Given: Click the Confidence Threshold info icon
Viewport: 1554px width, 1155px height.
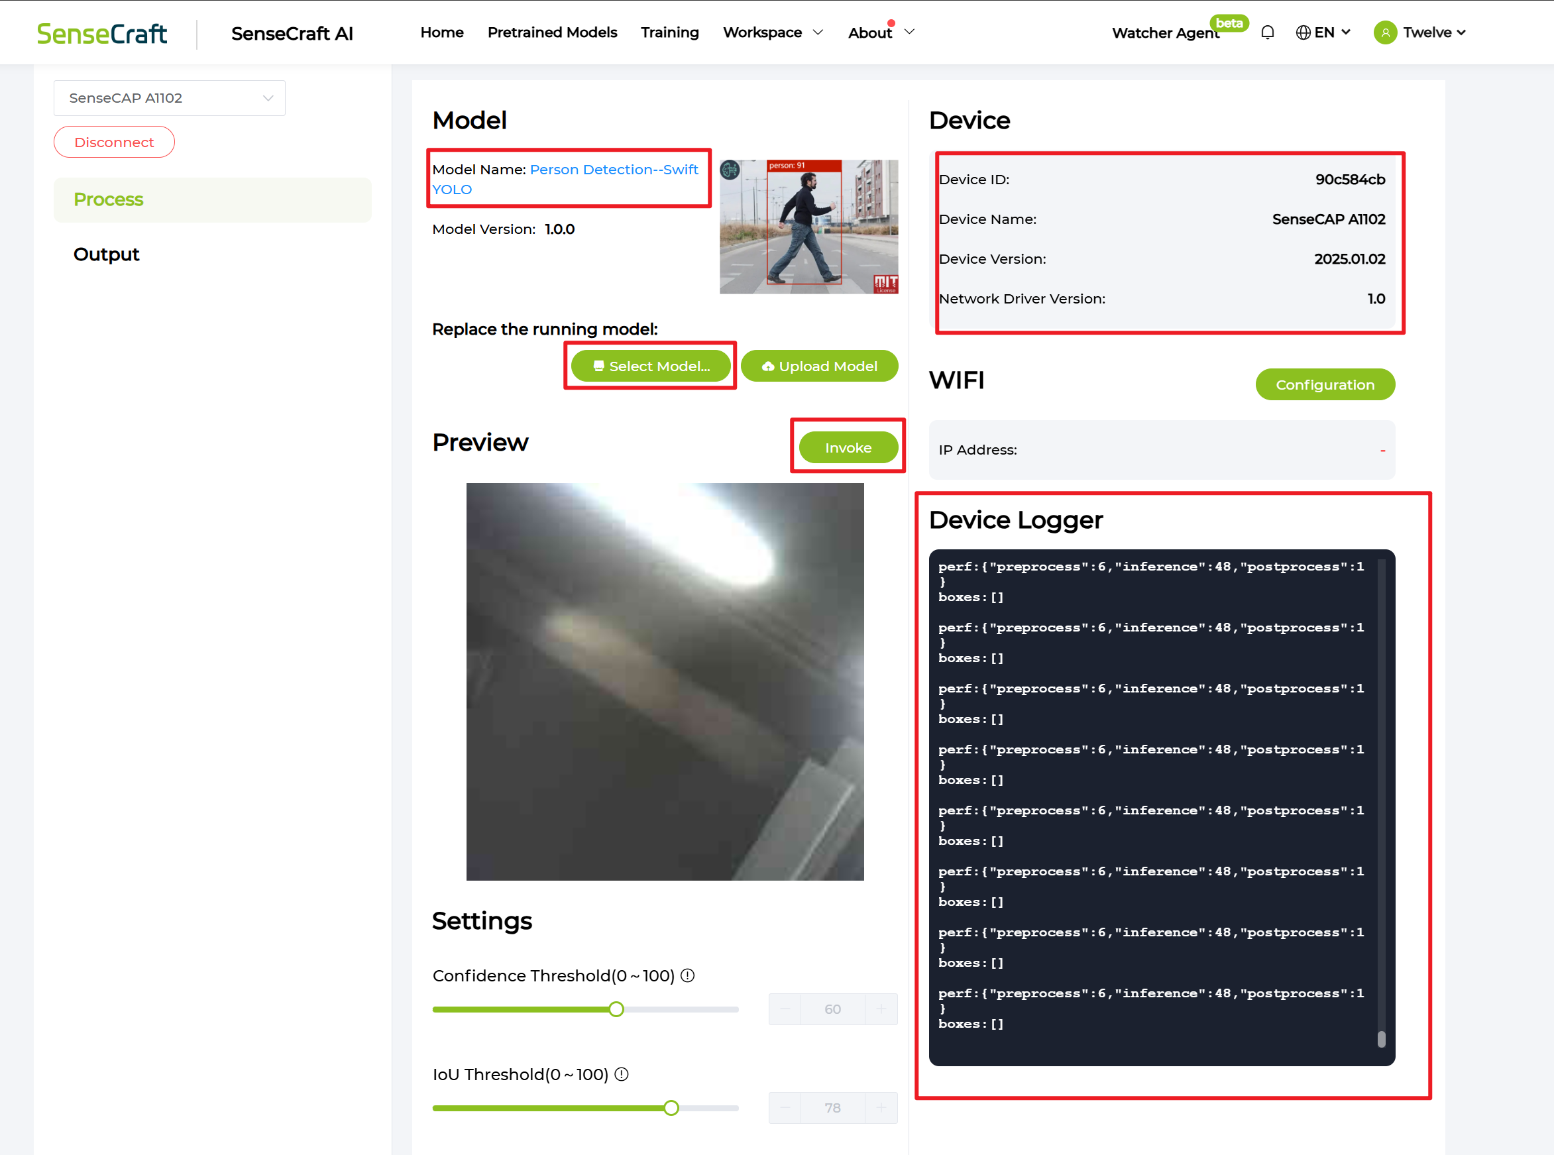Looking at the screenshot, I should coord(687,975).
